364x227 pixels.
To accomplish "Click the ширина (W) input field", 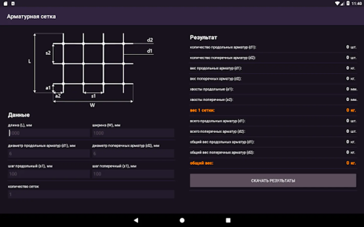I will point(133,133).
